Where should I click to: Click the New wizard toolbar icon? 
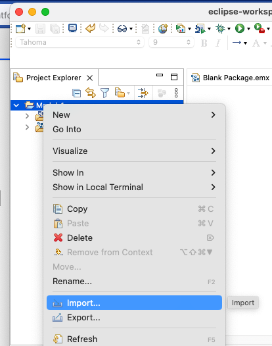coord(20,29)
